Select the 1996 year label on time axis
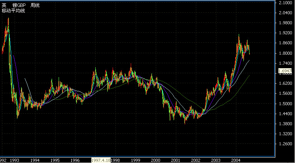The height and width of the screenshot is (163, 295). click(75, 160)
